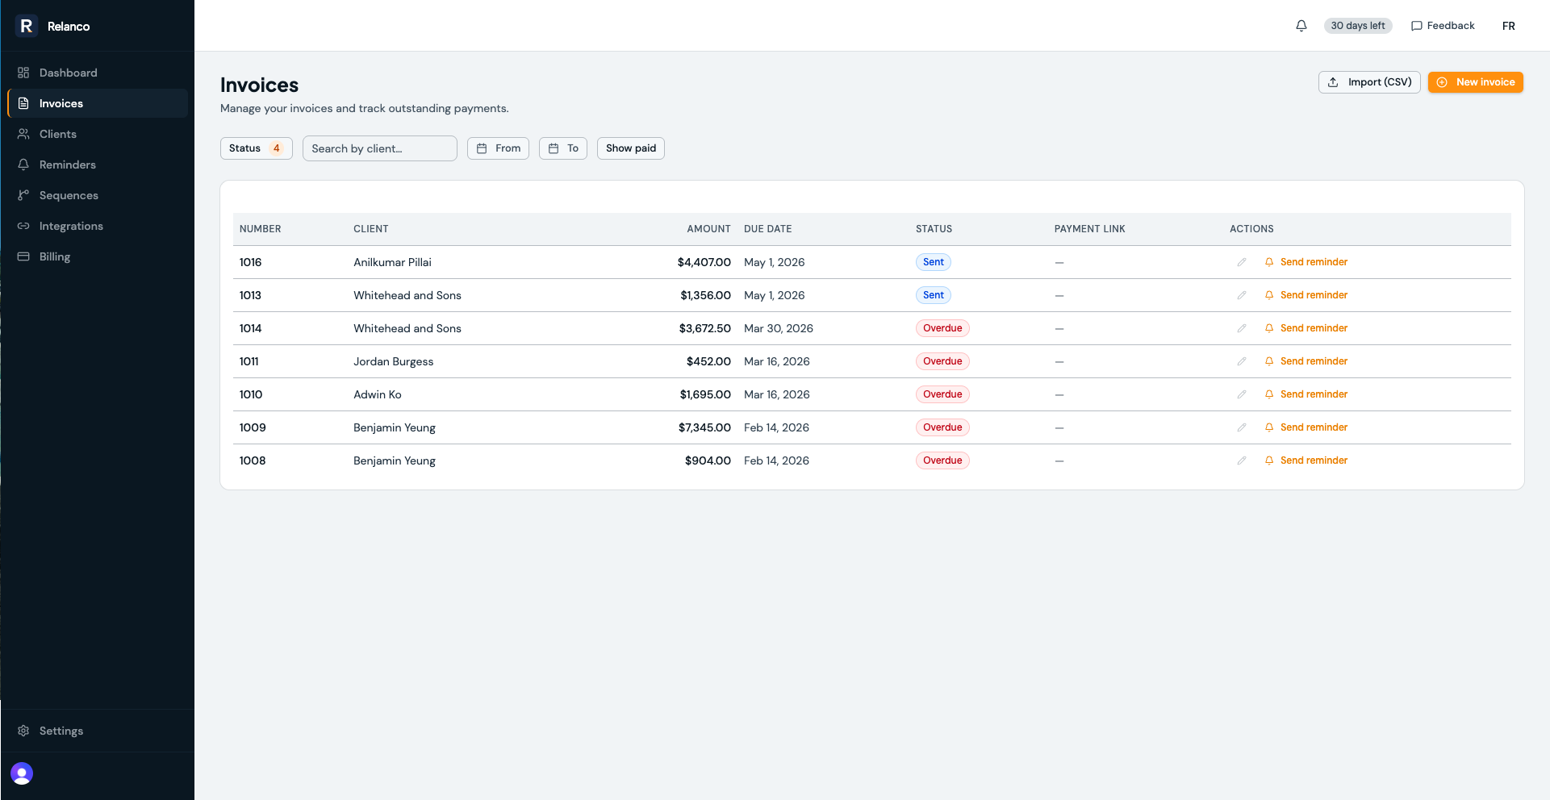
Task: Click the Relanco logo icon
Action: 26,26
